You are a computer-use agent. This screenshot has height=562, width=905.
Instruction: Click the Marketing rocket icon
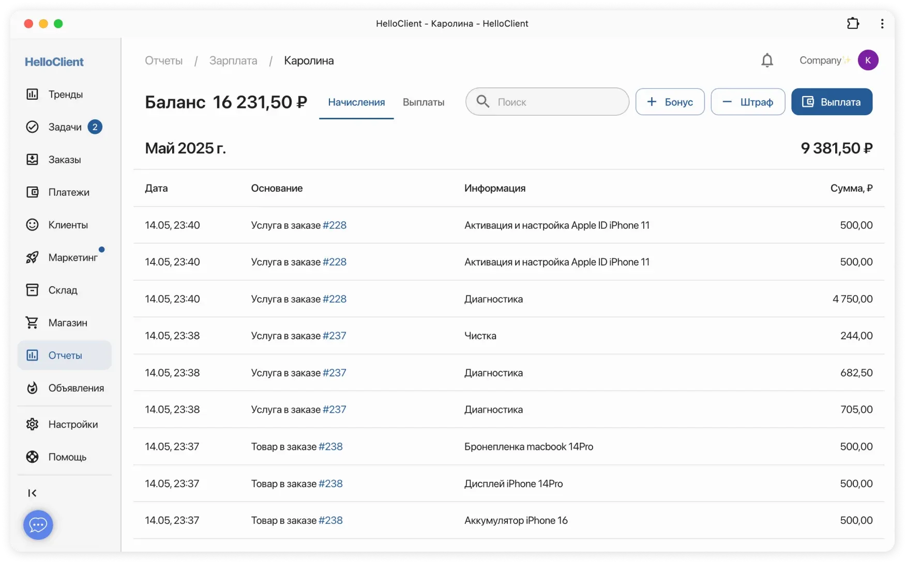[32, 257]
